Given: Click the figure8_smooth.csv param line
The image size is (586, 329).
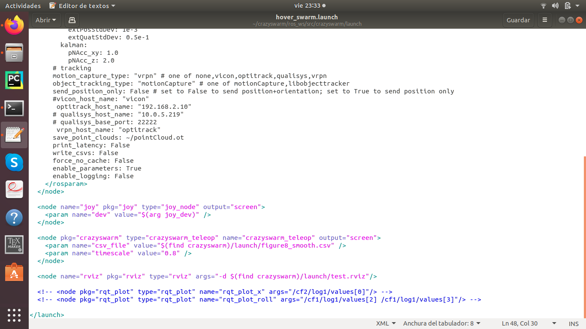Looking at the screenshot, I should tap(196, 245).
